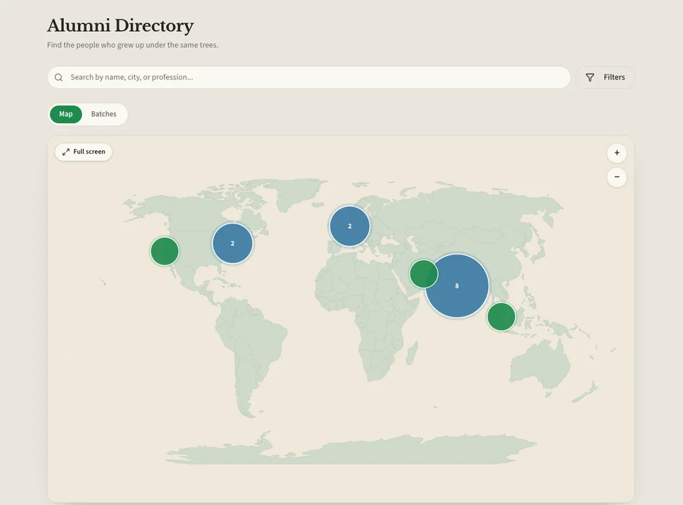
Task: Switch to the Batches tab
Action: (x=104, y=114)
